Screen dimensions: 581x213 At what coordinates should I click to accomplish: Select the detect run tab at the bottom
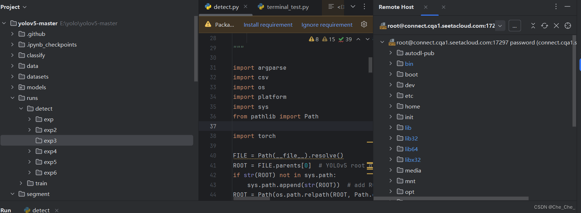tap(40, 210)
